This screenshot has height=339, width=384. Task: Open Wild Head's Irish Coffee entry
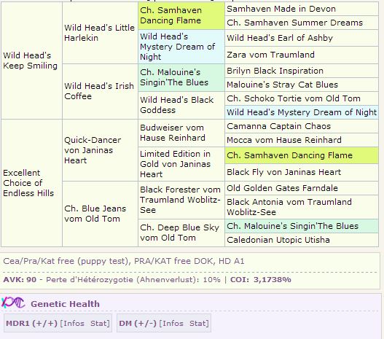(x=99, y=91)
